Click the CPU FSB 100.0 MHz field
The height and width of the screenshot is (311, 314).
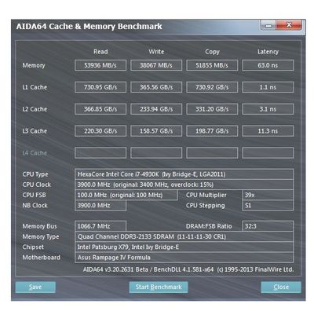[126, 195]
